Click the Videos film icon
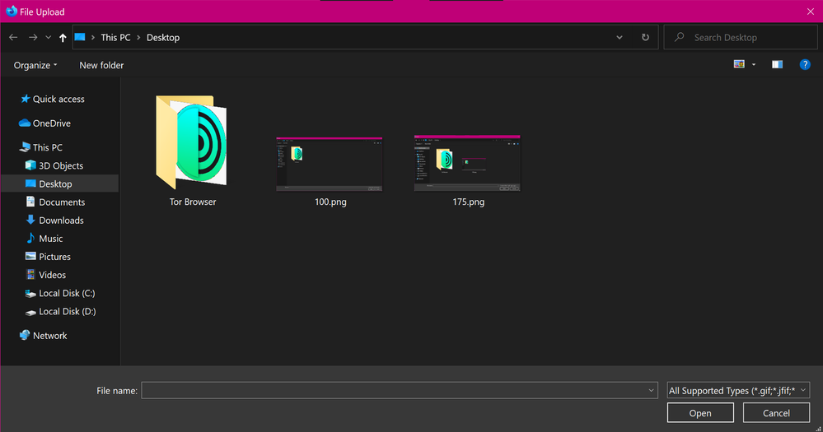823x432 pixels. click(30, 274)
